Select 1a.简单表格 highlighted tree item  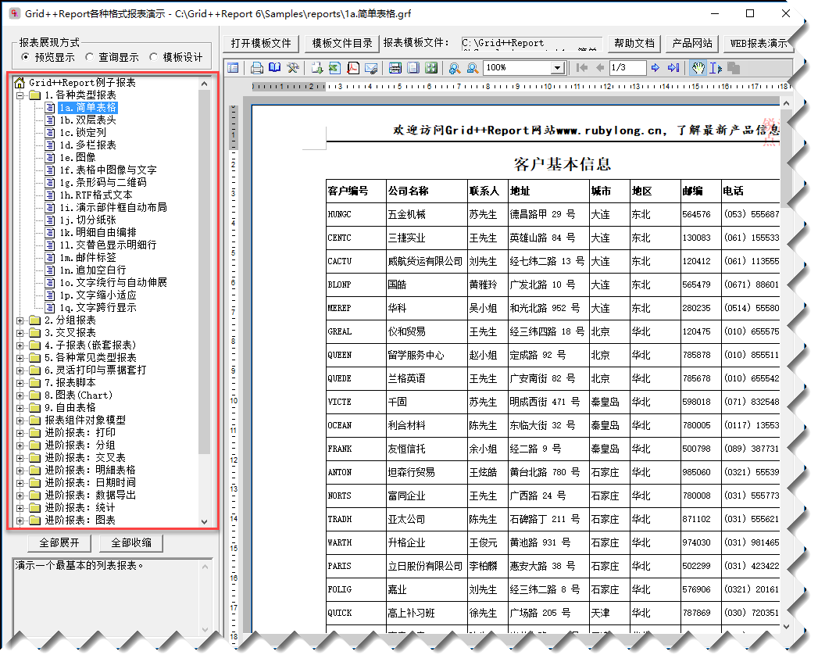pos(88,108)
